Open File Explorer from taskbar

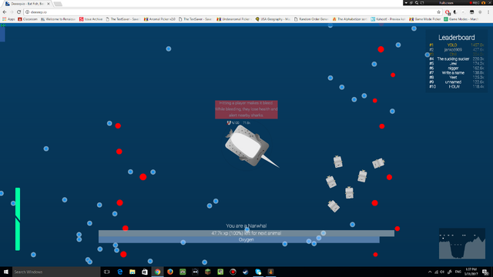[x=132, y=272]
